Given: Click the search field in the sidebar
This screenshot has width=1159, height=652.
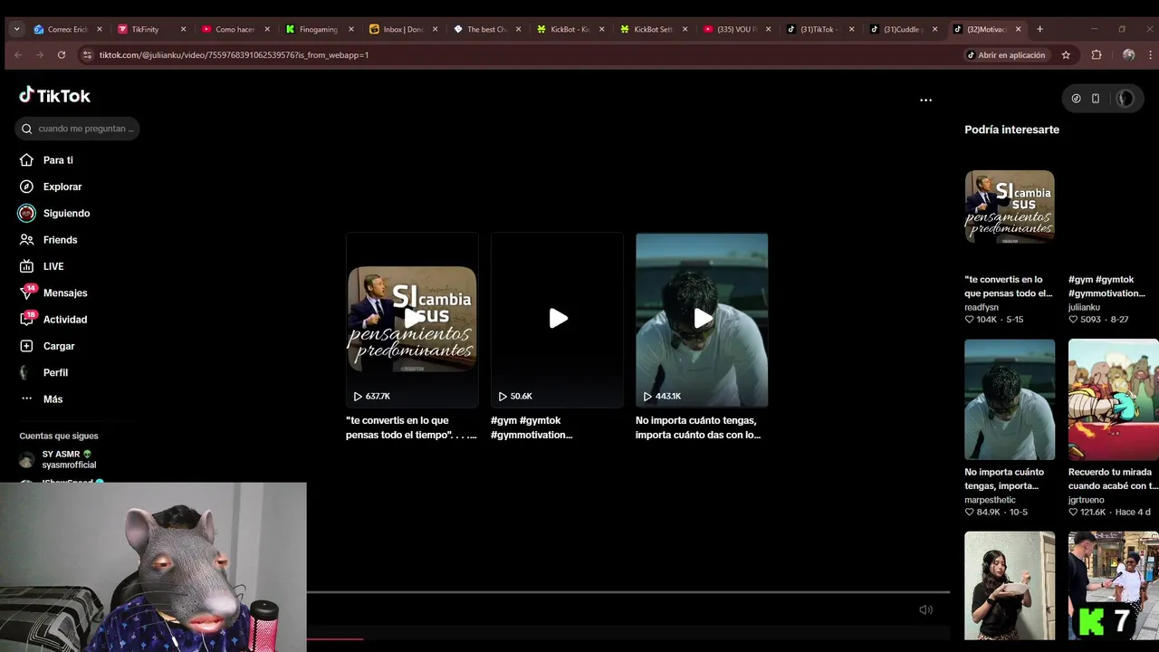Looking at the screenshot, I should click(77, 129).
